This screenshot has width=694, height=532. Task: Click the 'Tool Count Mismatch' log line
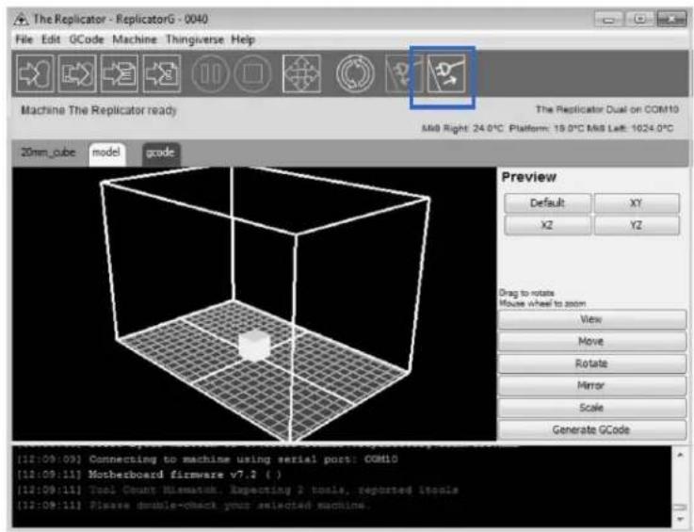click(x=237, y=491)
